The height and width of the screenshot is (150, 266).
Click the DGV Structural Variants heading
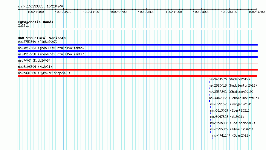(x=42, y=38)
